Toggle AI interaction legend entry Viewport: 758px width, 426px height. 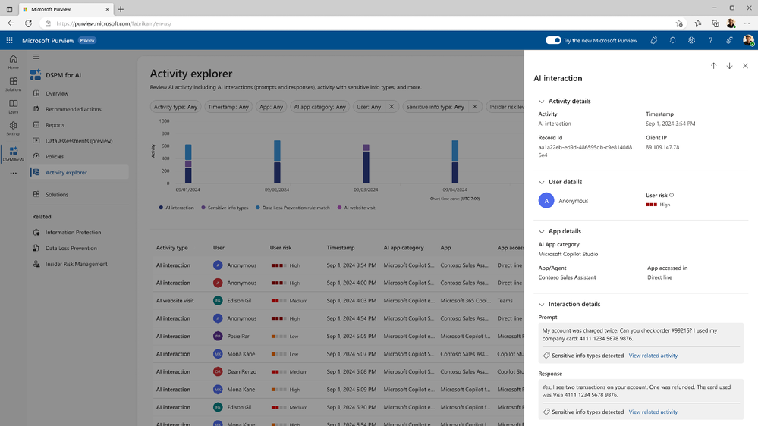tap(176, 208)
